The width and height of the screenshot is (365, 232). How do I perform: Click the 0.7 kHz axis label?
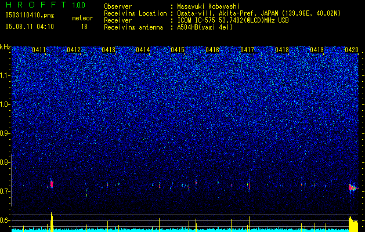5,191
